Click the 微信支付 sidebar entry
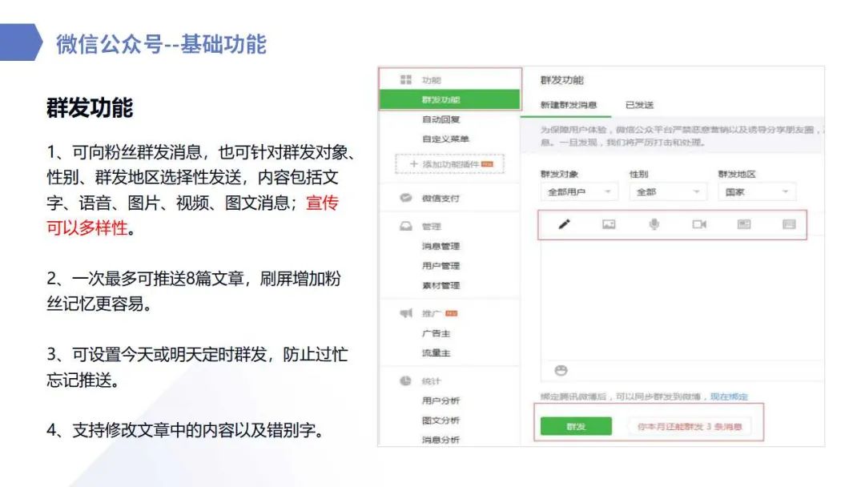This screenshot has height=487, width=865. (x=441, y=198)
